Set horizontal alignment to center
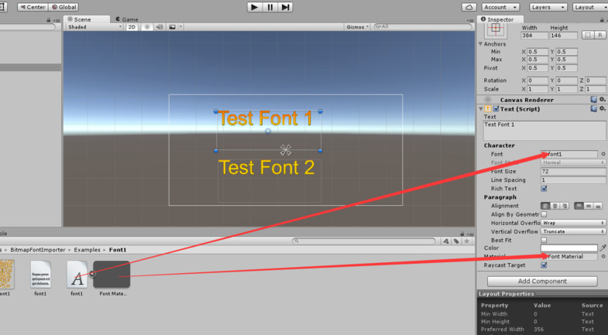This screenshot has width=608, height=335. pos(555,206)
